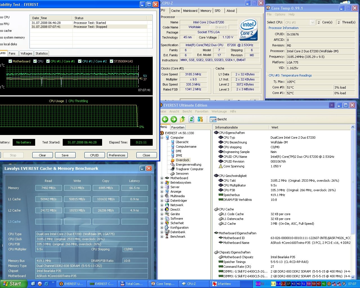Screen dimensions: 360x288
Task: Open Sensoren in the Computer tree
Action: click(x=182, y=174)
